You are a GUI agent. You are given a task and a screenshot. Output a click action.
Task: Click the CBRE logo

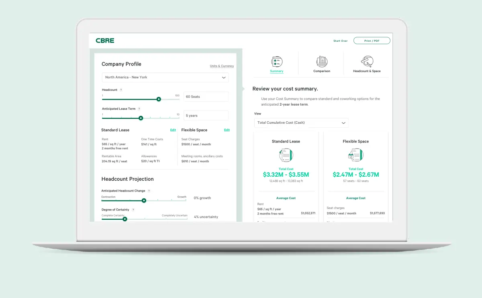point(104,40)
